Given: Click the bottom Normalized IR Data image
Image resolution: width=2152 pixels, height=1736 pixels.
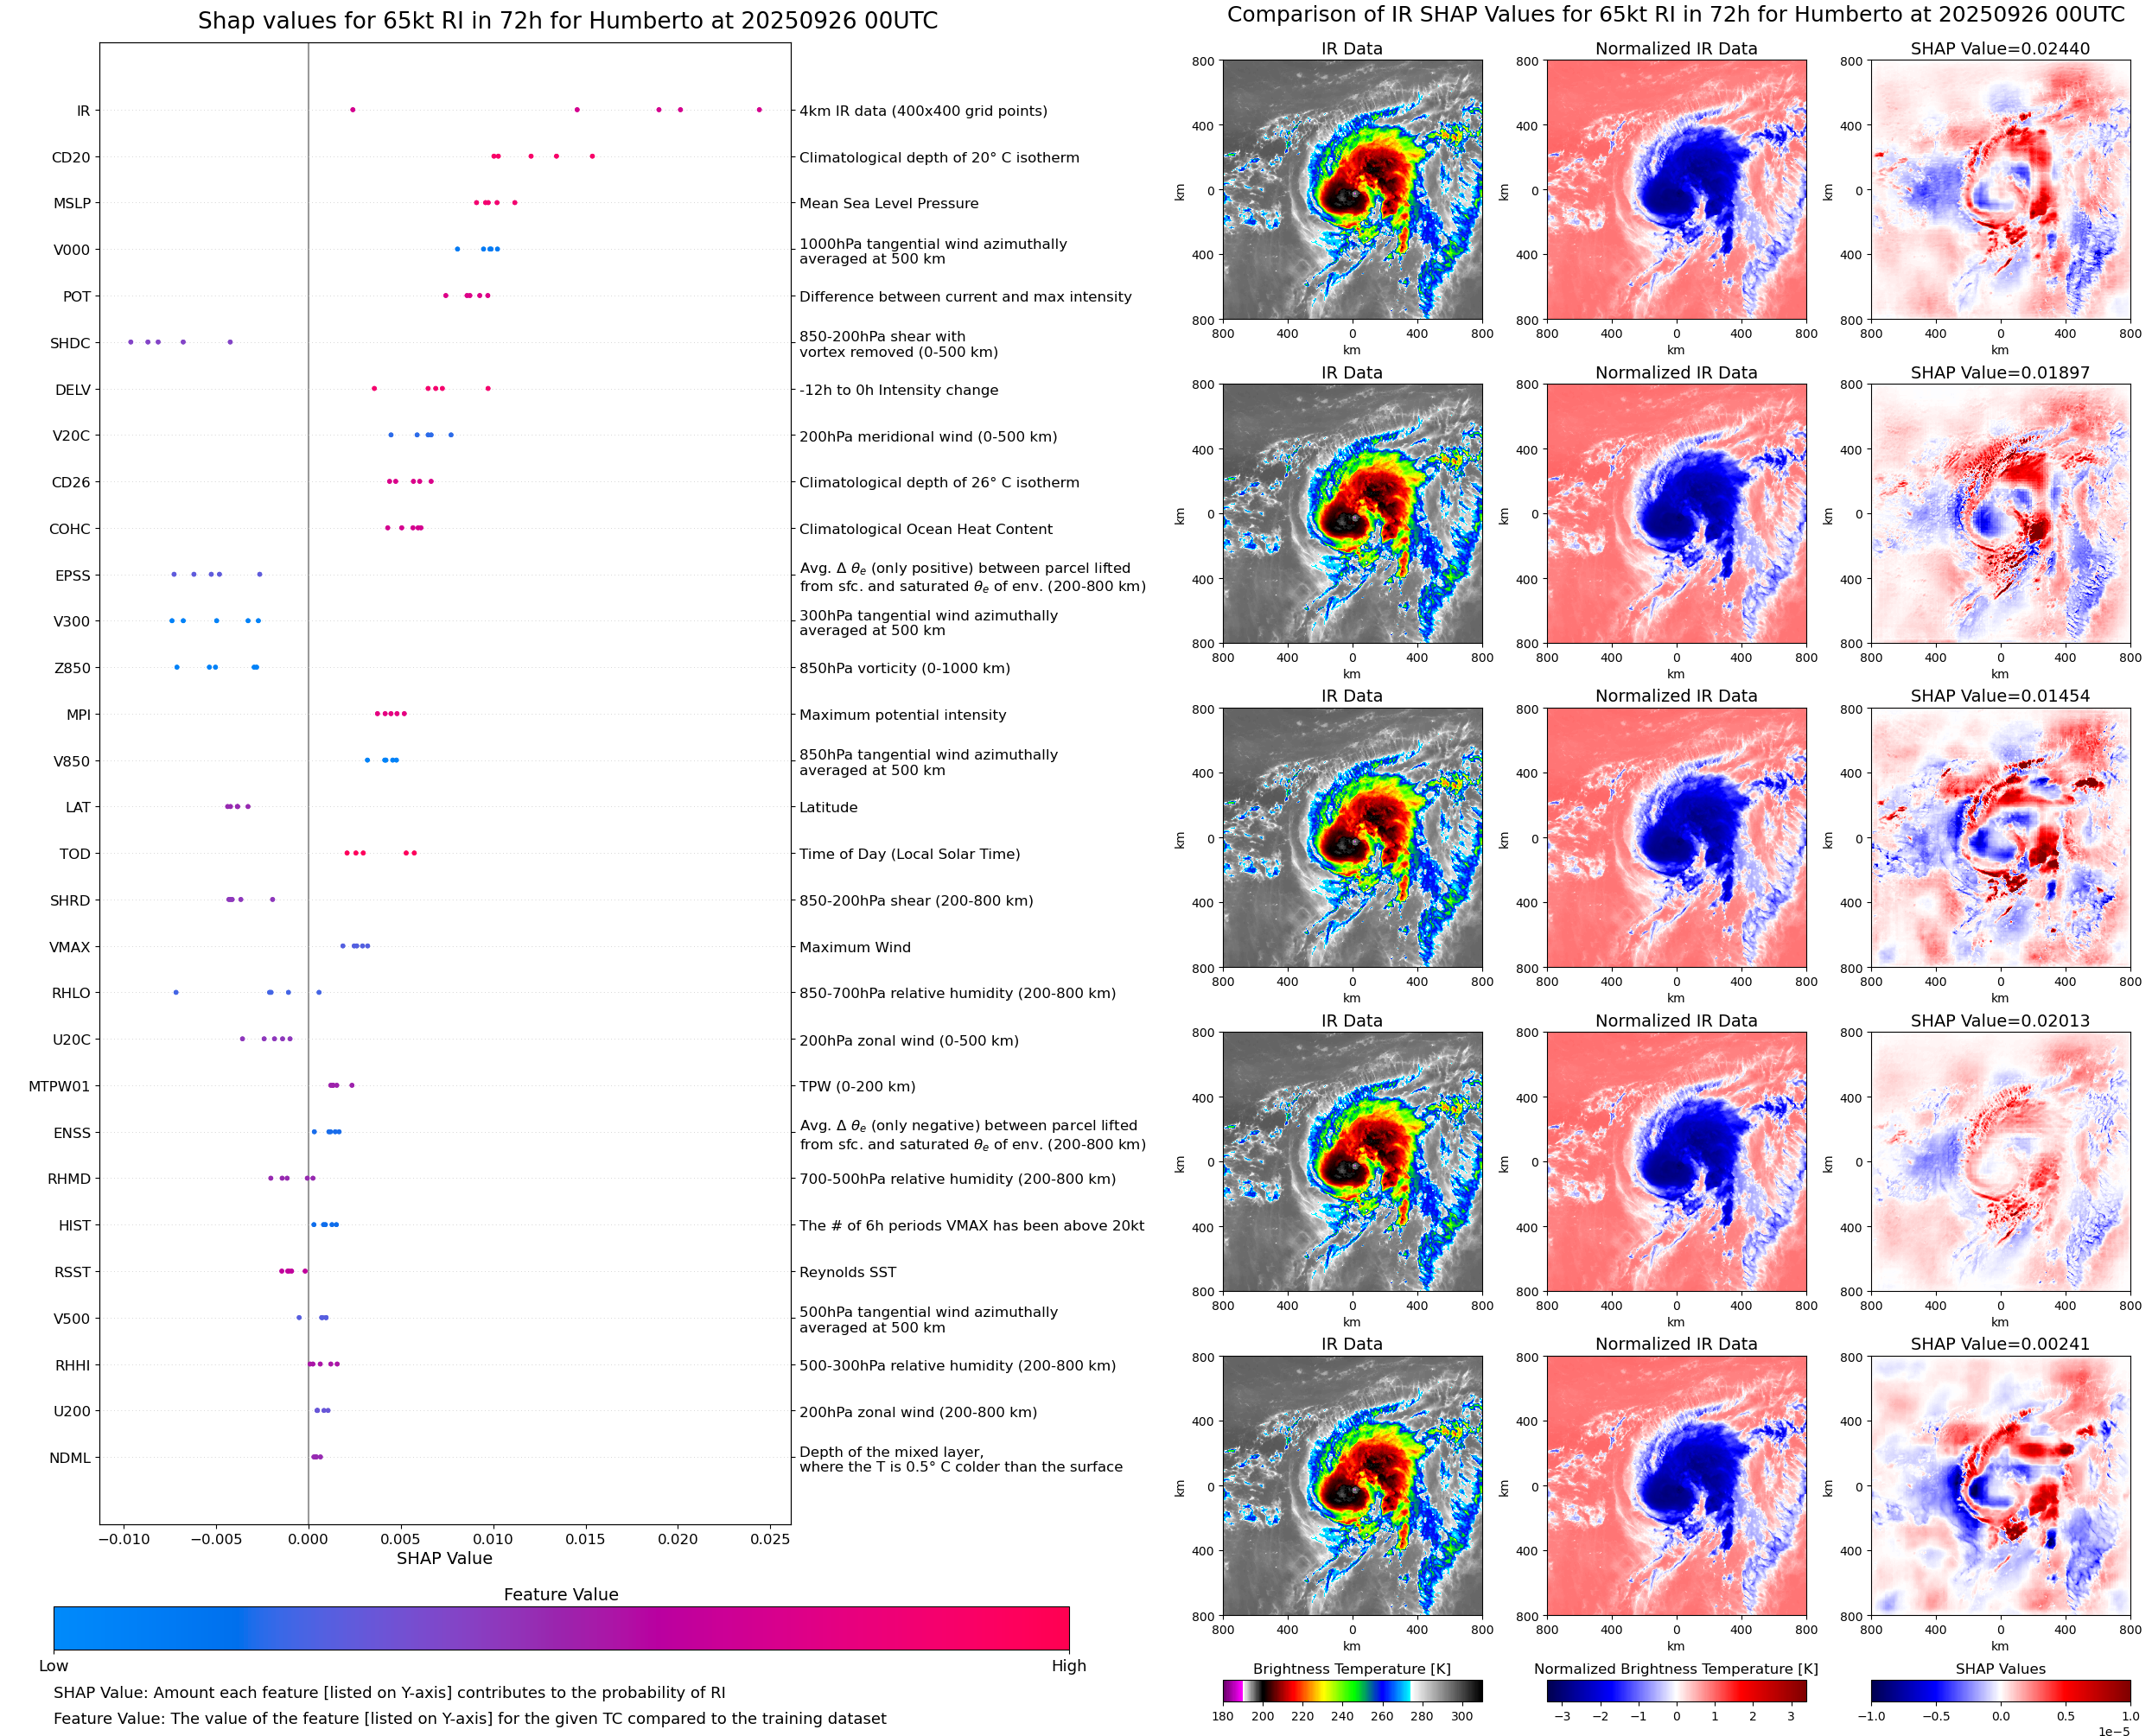Looking at the screenshot, I should click(x=1676, y=1486).
